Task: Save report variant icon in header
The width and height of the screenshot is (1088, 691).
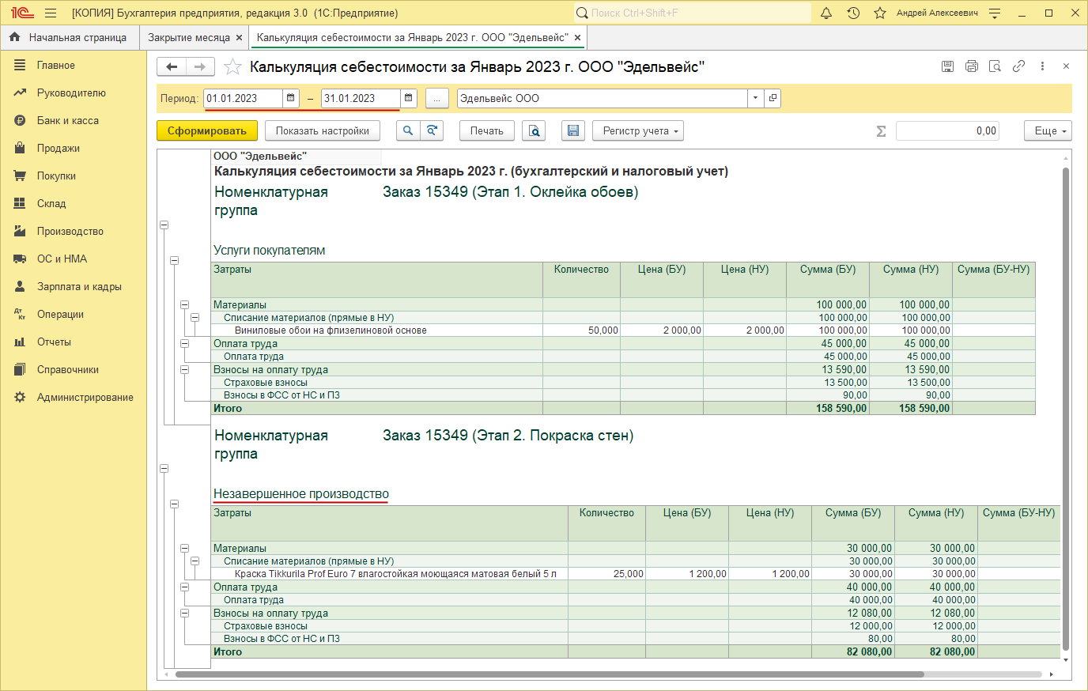Action: coord(947,66)
